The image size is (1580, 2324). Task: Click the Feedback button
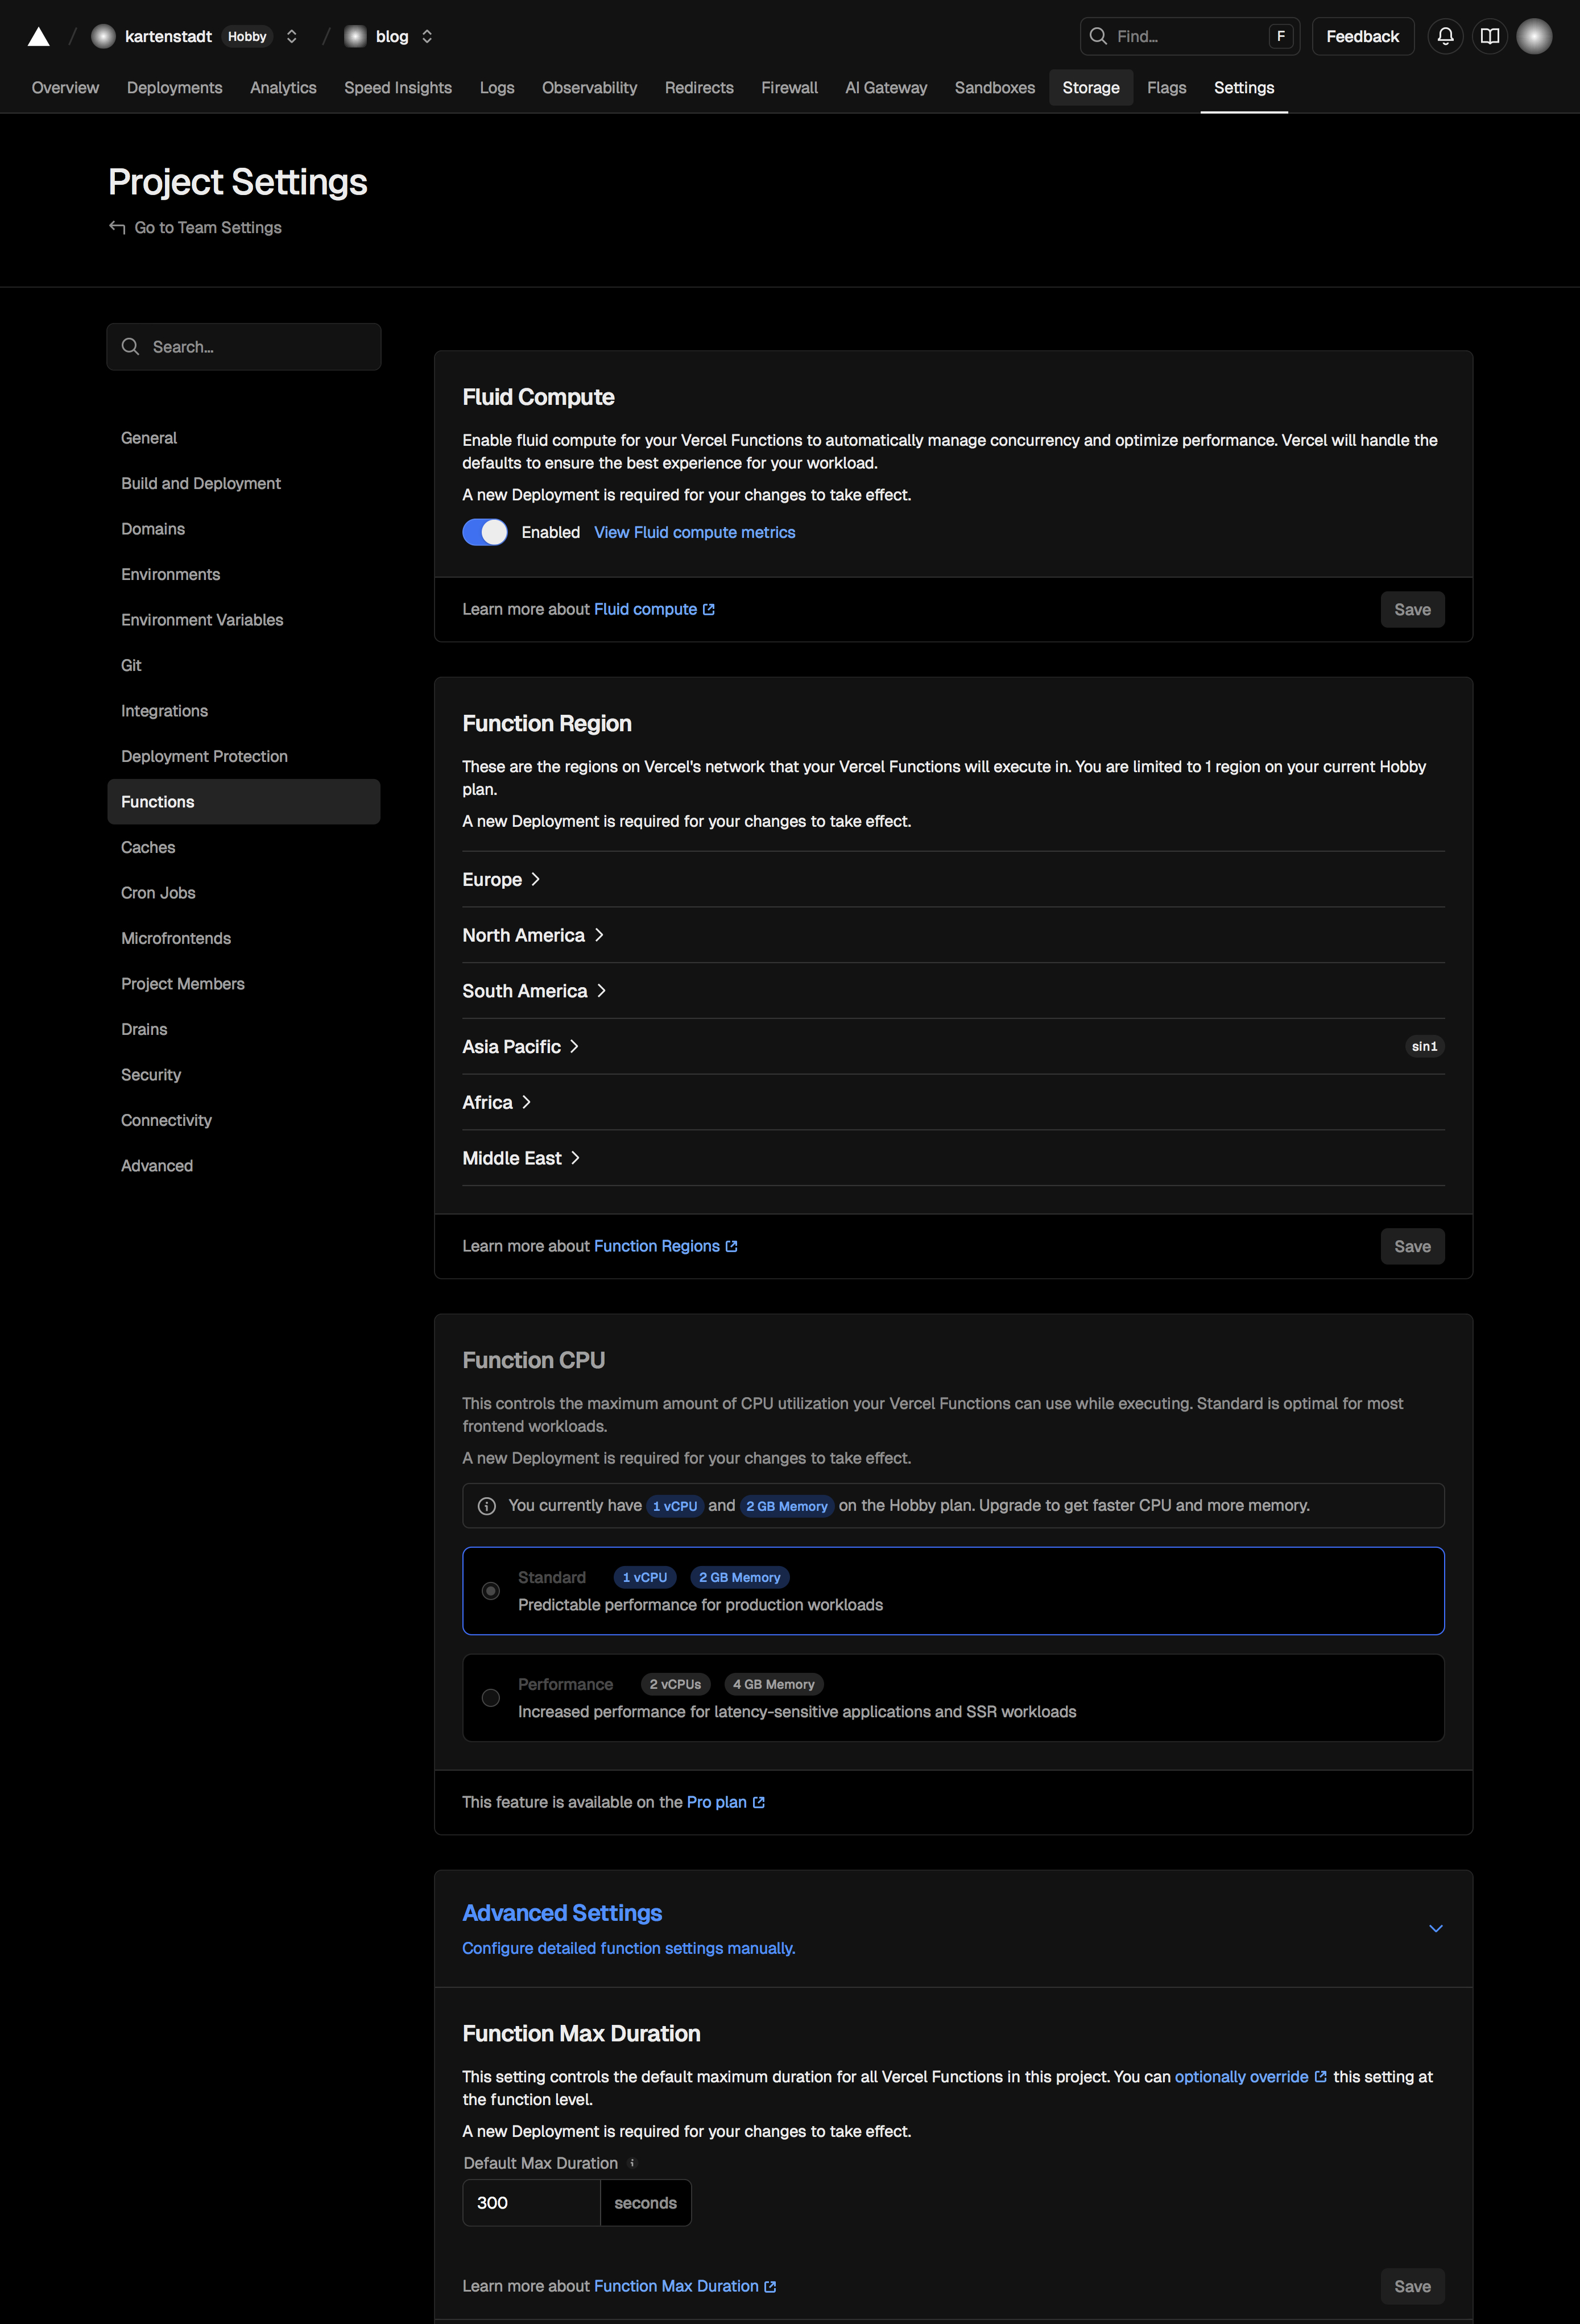[x=1362, y=37]
